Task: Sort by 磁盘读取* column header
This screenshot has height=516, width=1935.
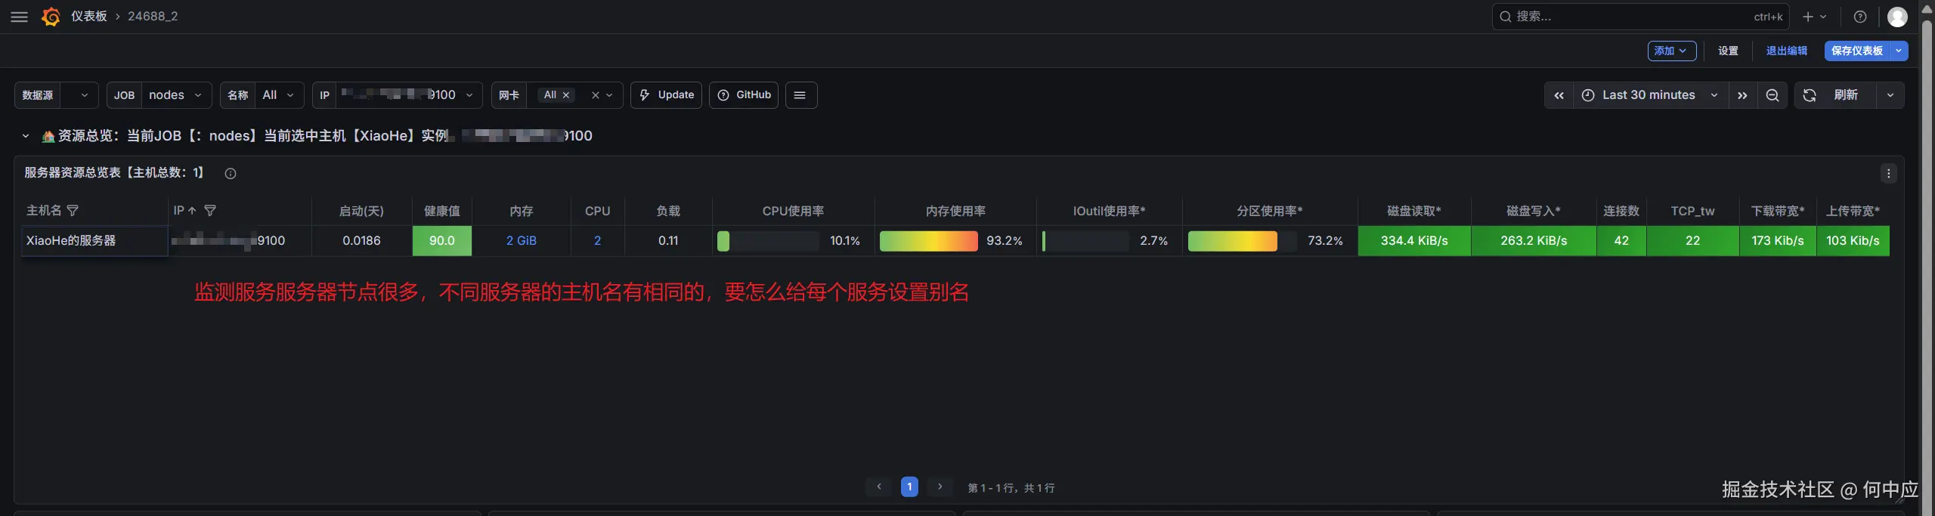Action: coord(1413,211)
